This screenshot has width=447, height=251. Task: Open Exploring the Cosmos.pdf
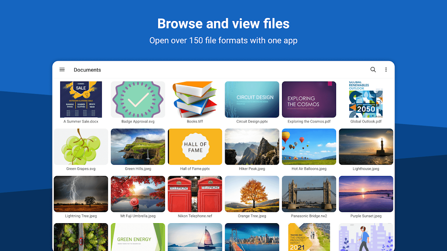point(309,99)
